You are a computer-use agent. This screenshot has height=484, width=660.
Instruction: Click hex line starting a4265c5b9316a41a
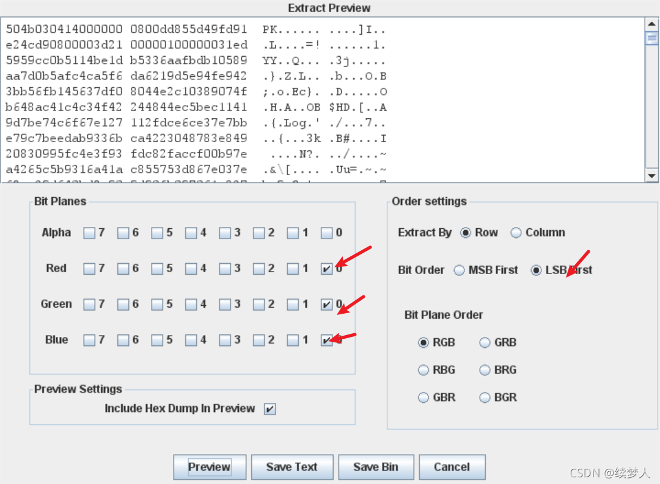196,170
